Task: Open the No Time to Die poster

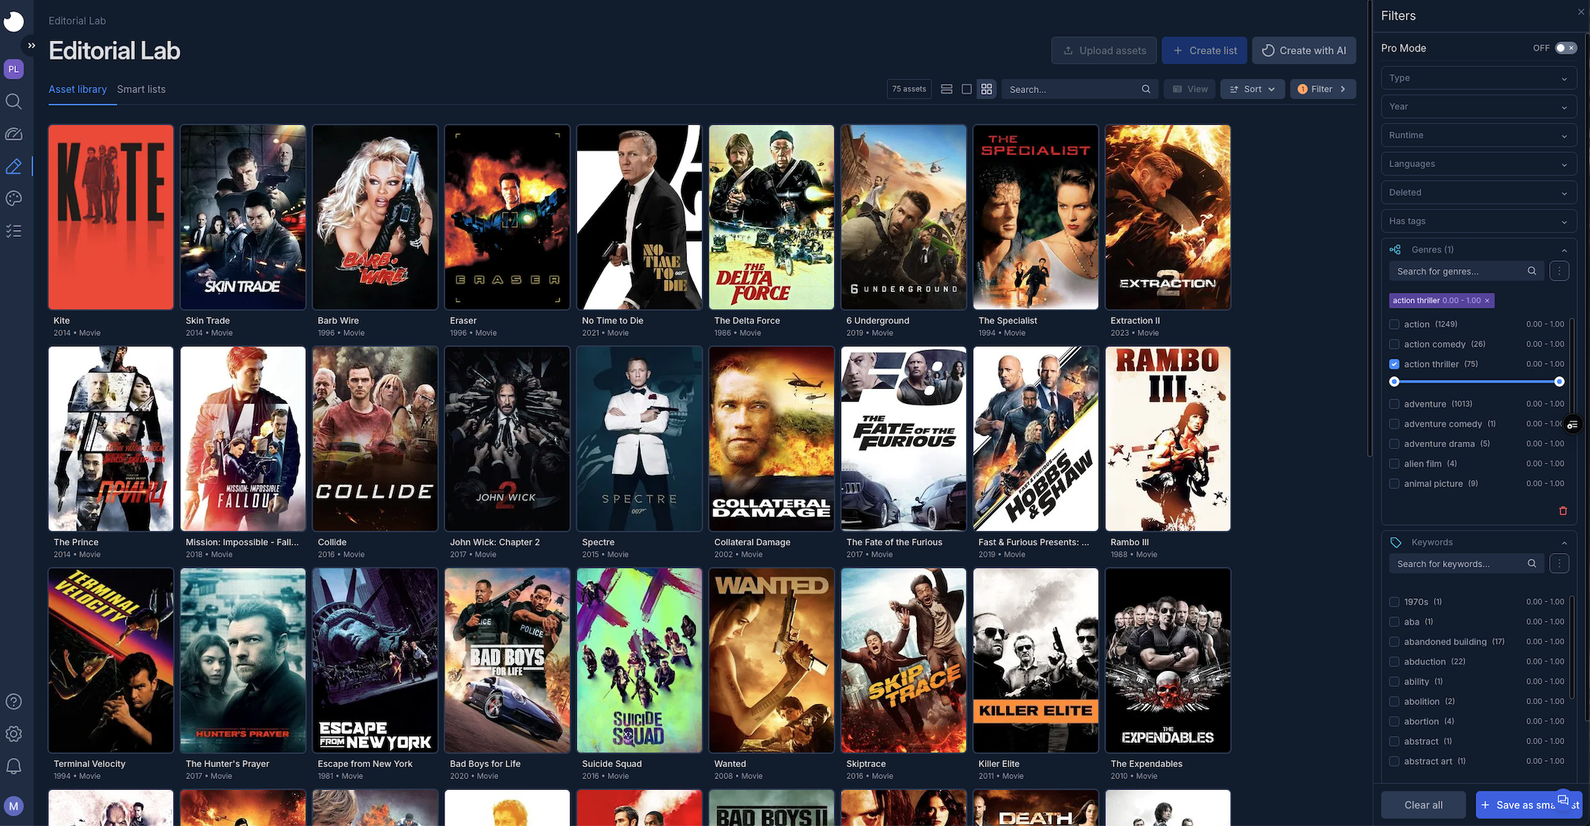Action: 639,217
